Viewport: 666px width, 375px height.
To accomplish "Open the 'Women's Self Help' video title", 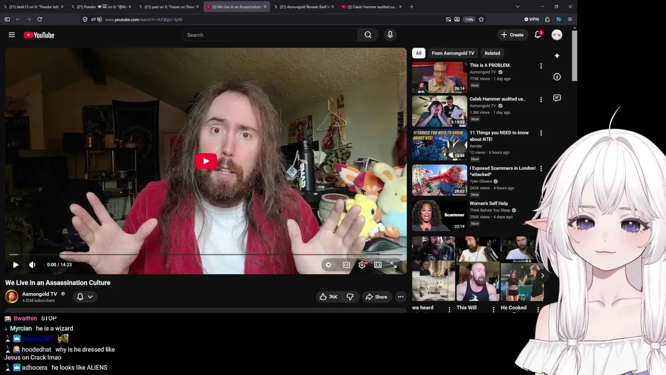I will [x=489, y=204].
